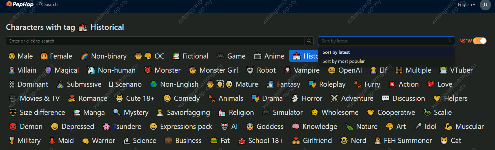This screenshot has width=495, height=150.
Task: Open the user profile avatar icon
Action: click(x=485, y=5)
